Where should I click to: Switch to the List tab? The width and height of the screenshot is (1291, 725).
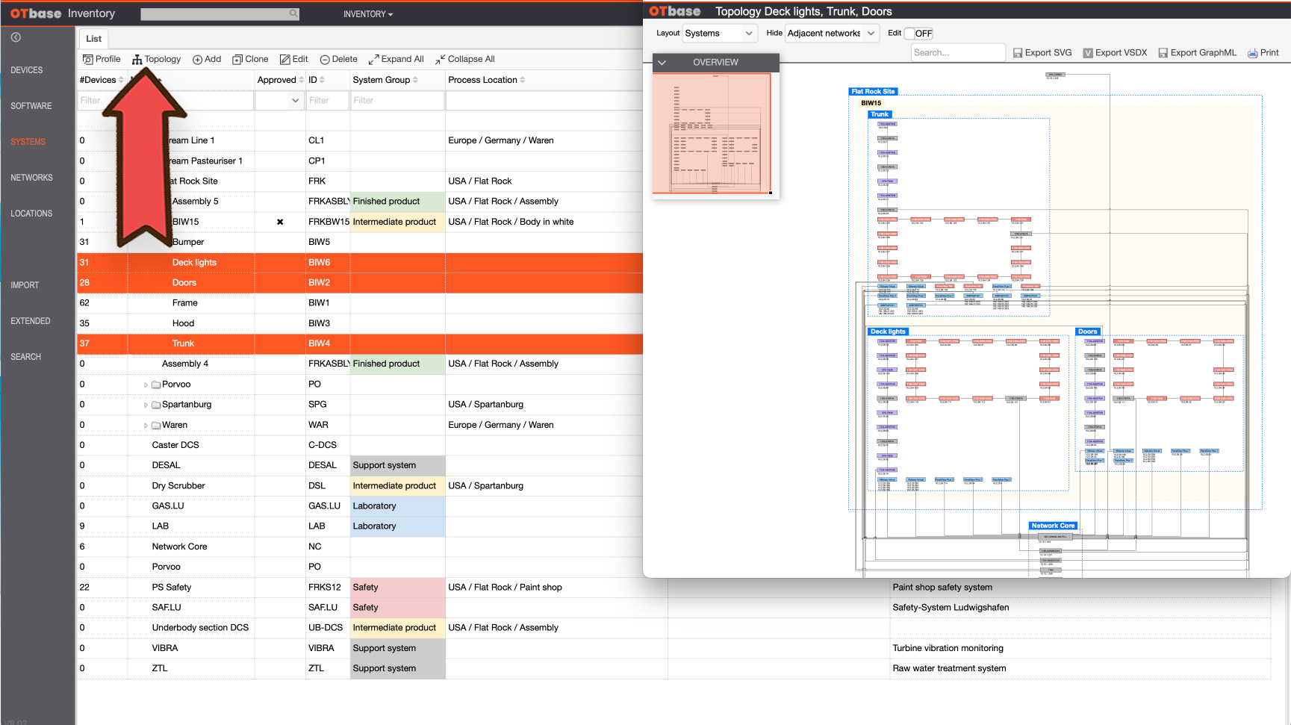point(93,39)
